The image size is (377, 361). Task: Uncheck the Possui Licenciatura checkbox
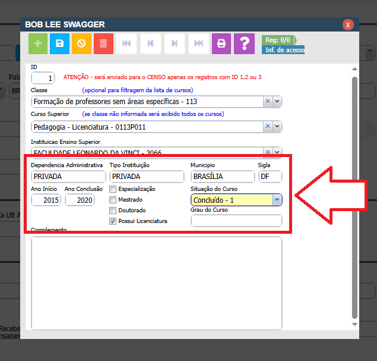(x=113, y=221)
